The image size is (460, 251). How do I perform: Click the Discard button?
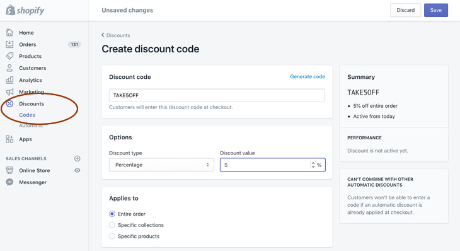click(x=405, y=10)
